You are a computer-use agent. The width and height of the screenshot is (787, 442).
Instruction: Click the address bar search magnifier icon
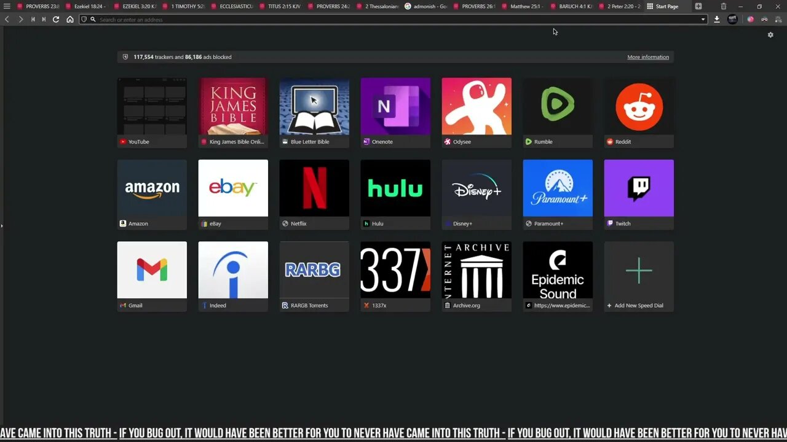click(x=93, y=19)
